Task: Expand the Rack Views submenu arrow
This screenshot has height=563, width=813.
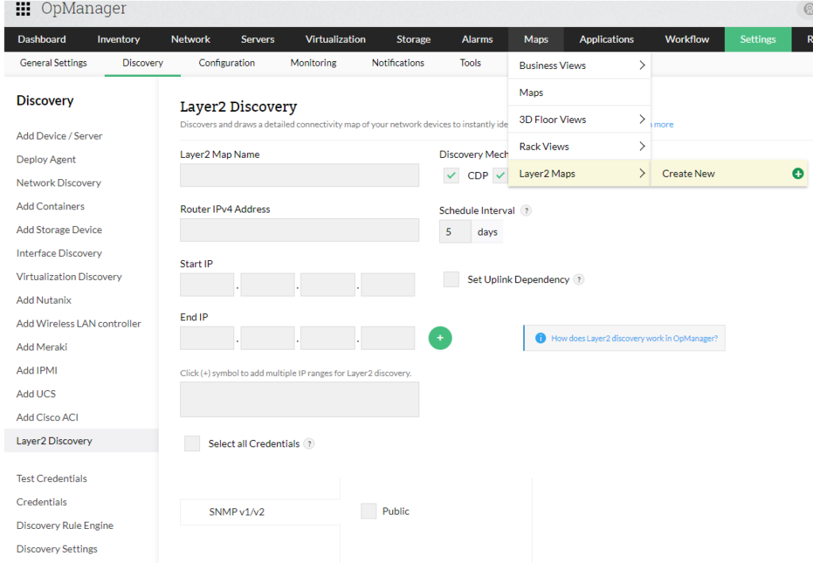Action: pos(642,146)
